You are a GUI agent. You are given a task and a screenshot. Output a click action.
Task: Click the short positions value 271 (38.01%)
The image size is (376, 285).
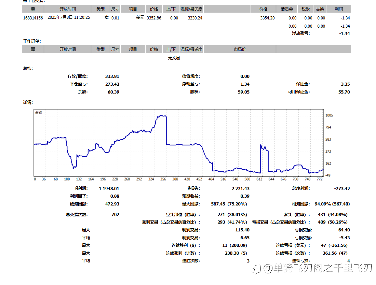pyautogui.click(x=232, y=215)
